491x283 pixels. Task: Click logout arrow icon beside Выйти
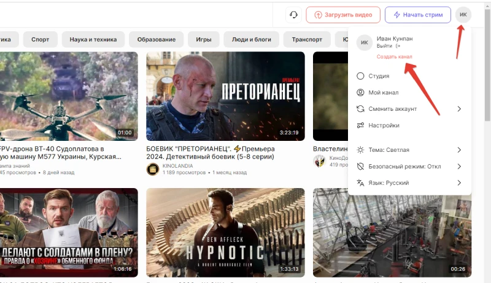[398, 46]
